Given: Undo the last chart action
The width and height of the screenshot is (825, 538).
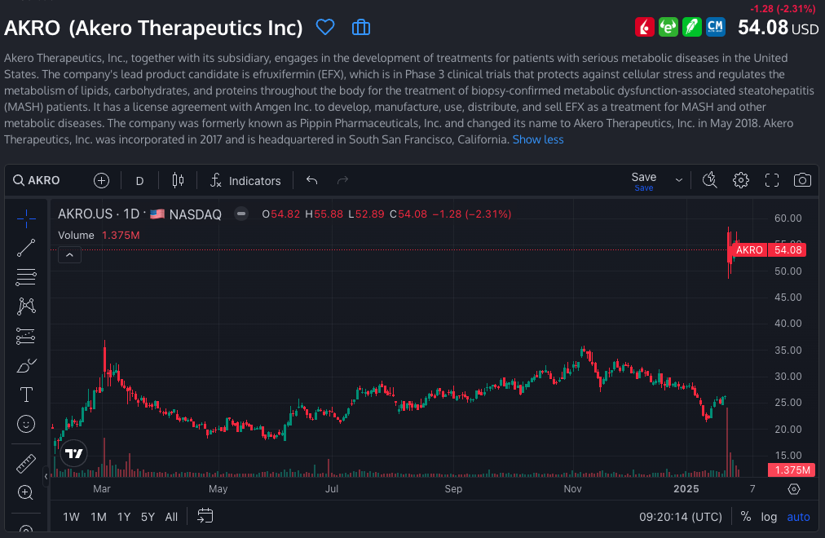Looking at the screenshot, I should coord(311,180).
